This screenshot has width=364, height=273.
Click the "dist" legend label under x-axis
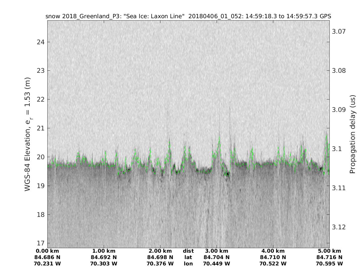click(188, 251)
